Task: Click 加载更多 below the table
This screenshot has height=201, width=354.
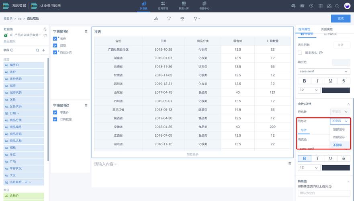Action: (192, 154)
